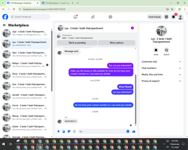Viewport: 188px width, 150px height.
Task: Click the large listing photo in right panel
Action: coord(161,31)
